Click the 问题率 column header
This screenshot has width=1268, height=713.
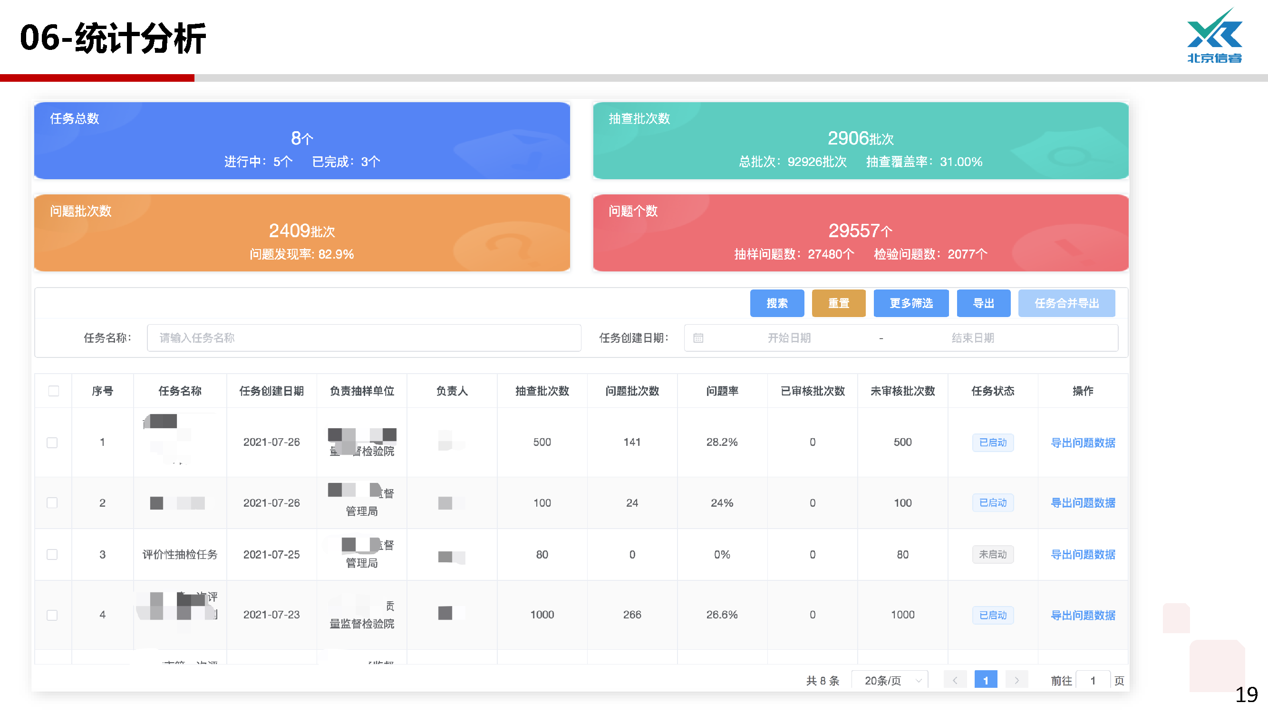722,391
